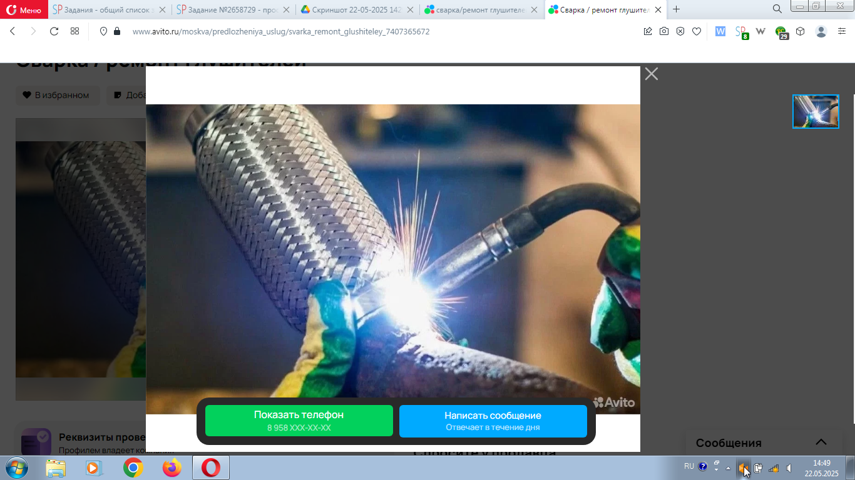
Task: Click Show desktop strip at taskbar end
Action: tap(851, 467)
